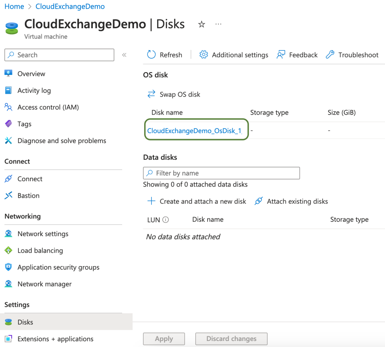
Task: Click the OS disk Size (GiB) column header
Action: [x=341, y=112]
